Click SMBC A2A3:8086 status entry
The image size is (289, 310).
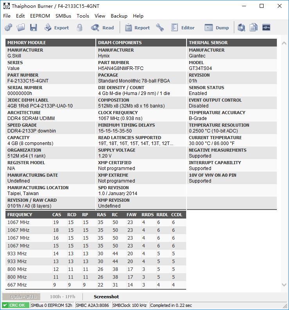[92, 305]
